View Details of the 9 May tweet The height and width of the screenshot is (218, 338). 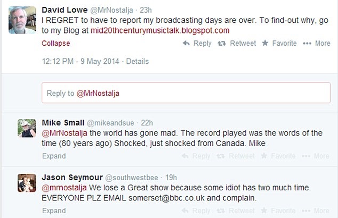coord(138,61)
